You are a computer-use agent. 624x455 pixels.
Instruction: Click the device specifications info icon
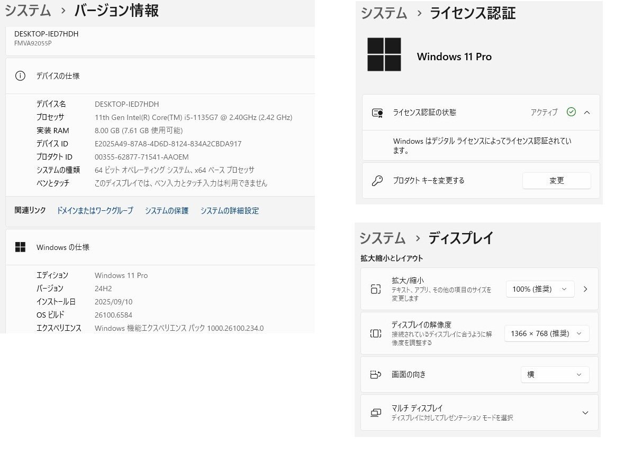tap(20, 76)
